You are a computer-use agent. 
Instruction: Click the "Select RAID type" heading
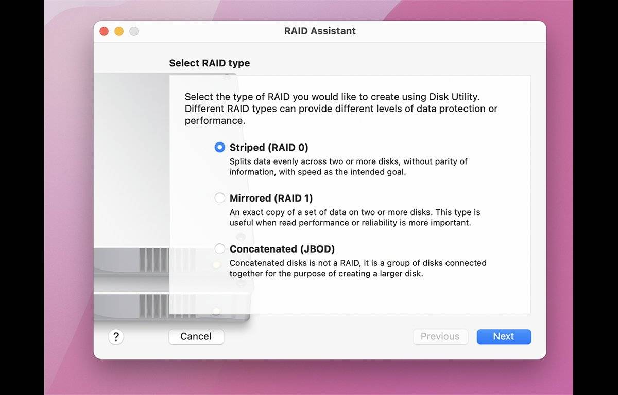coord(209,63)
